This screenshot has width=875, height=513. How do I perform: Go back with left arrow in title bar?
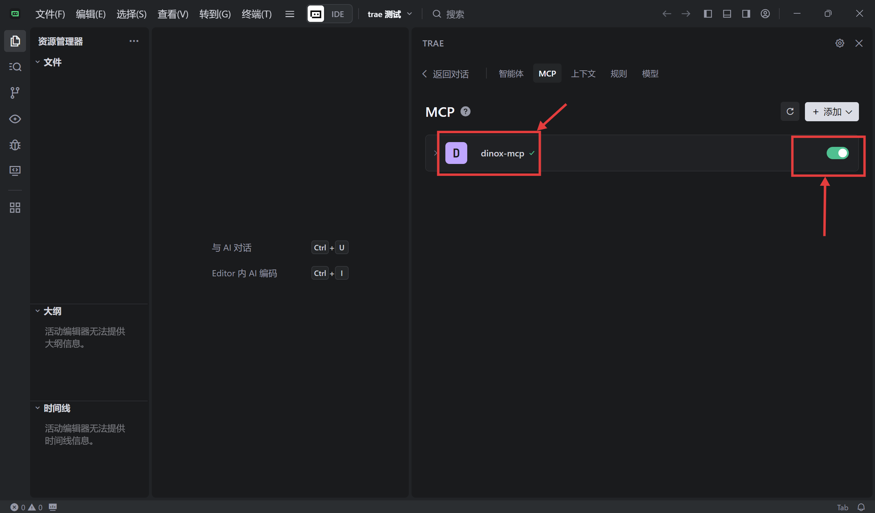click(x=667, y=14)
